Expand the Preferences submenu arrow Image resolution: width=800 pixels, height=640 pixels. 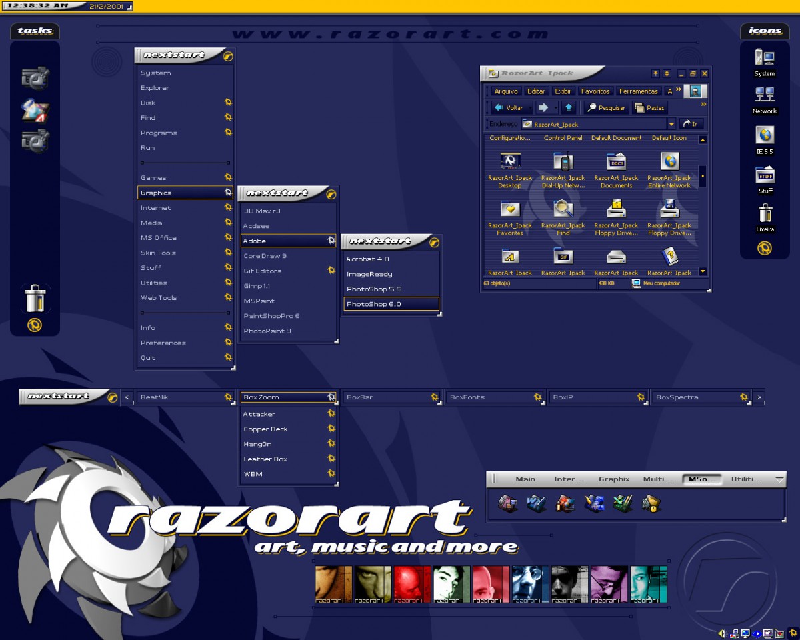228,343
